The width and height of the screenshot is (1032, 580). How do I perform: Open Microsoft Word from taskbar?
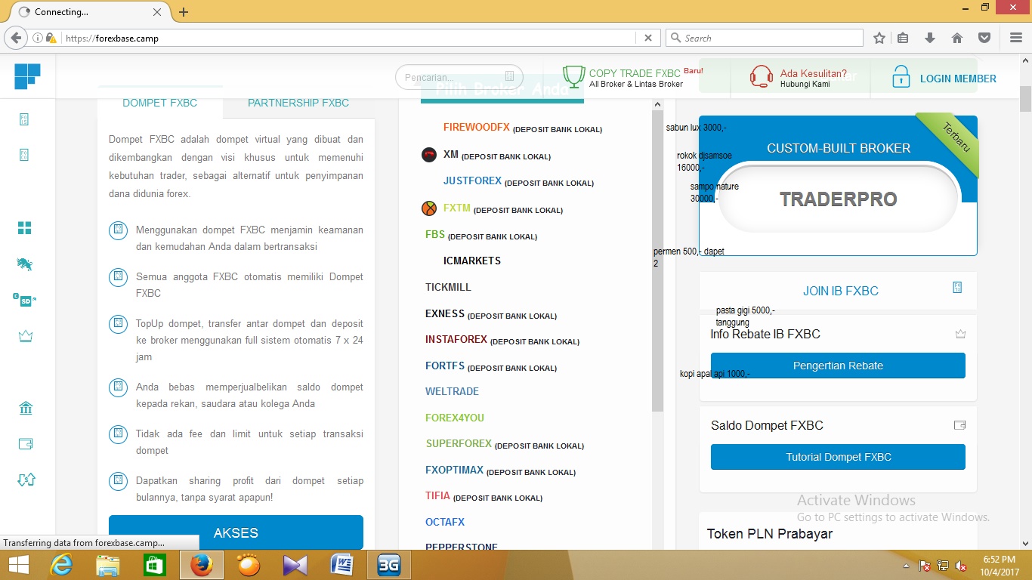(341, 565)
